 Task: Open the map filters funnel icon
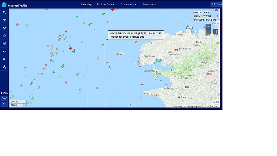tap(4, 20)
